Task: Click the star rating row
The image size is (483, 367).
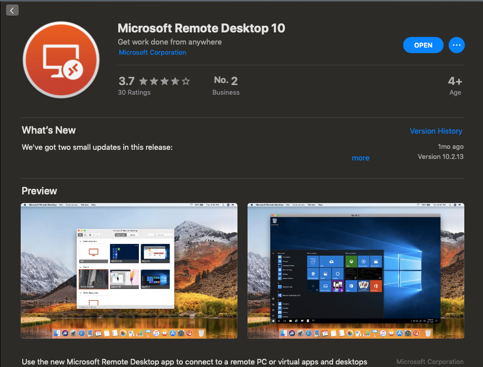Action: [165, 81]
